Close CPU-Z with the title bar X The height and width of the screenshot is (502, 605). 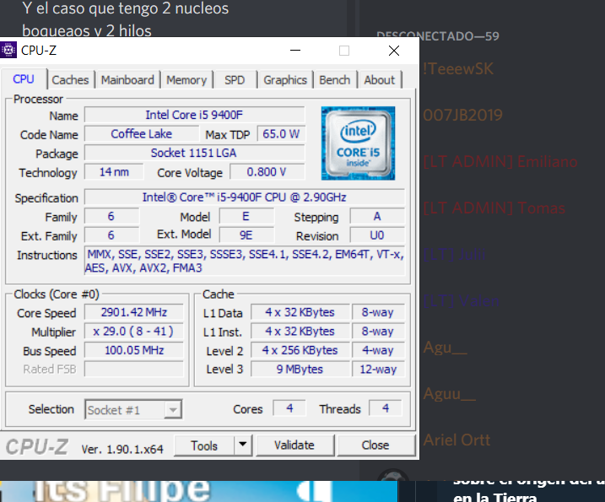(x=394, y=50)
